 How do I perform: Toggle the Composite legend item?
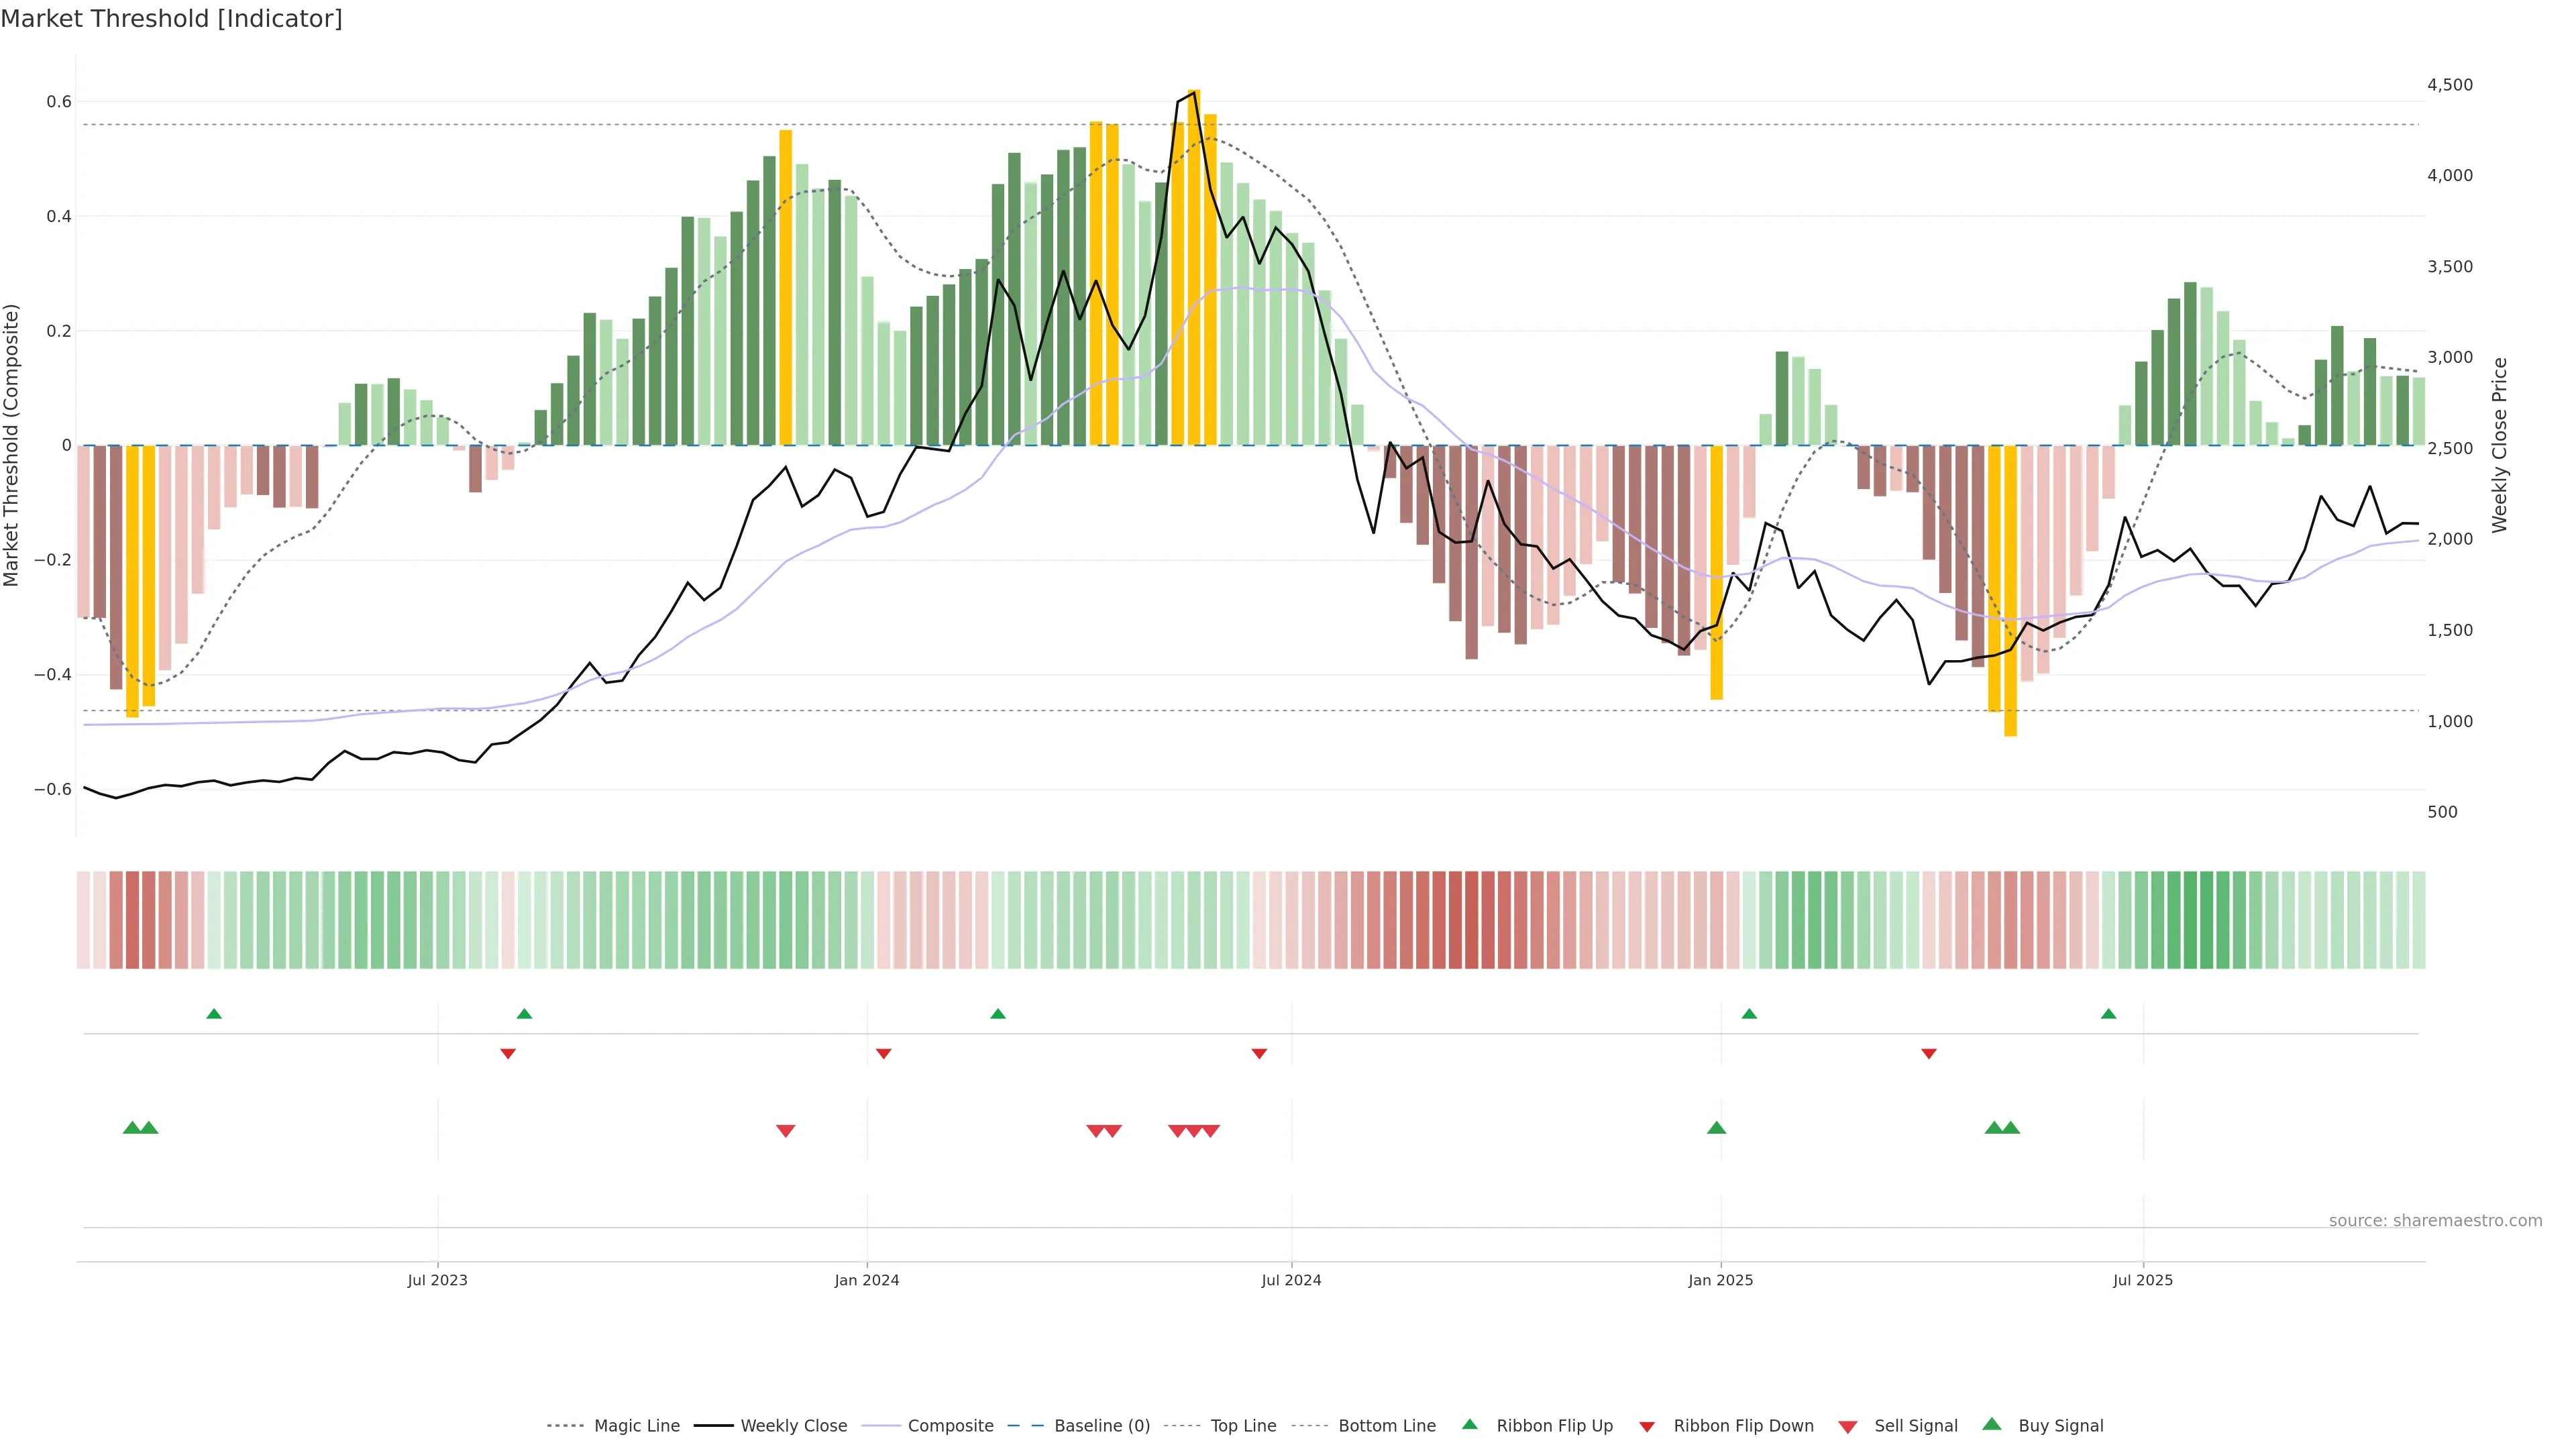tap(950, 1426)
